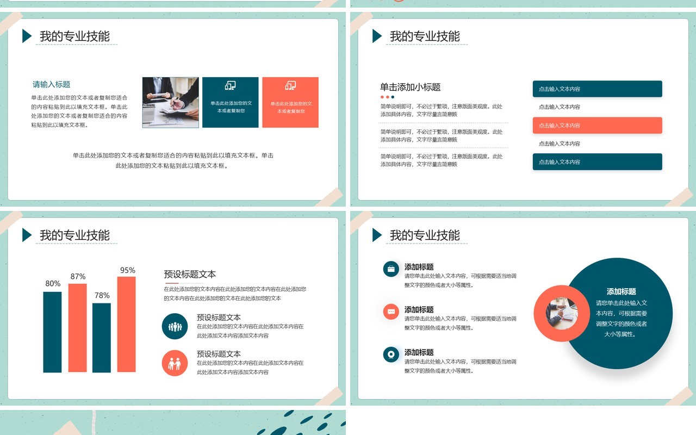Click the office photo in first slide
Image resolution: width=696 pixels, height=435 pixels.
170,102
